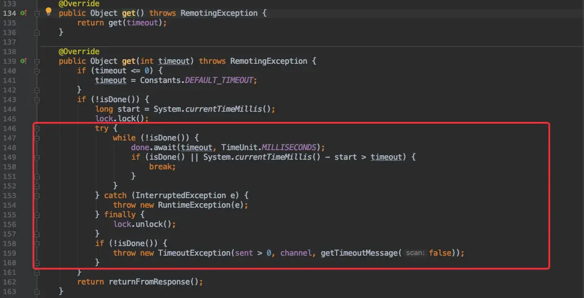Click the fold end marker on line 163
584x298 pixels.
[37, 291]
